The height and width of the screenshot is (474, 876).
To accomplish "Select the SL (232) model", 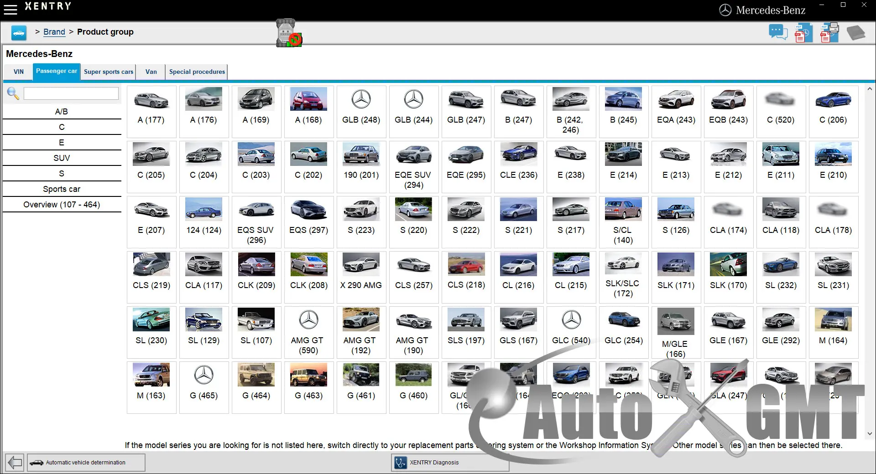I will point(781,277).
